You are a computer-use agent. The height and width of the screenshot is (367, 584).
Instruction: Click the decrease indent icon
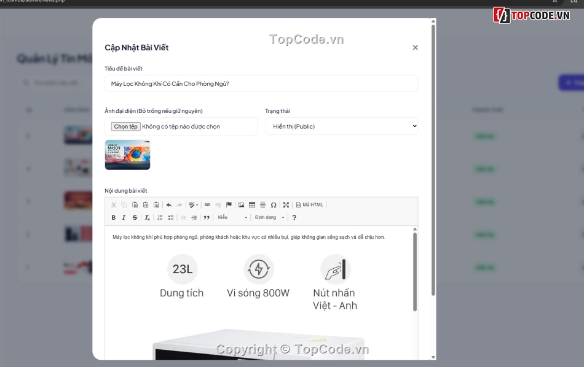pyautogui.click(x=183, y=217)
